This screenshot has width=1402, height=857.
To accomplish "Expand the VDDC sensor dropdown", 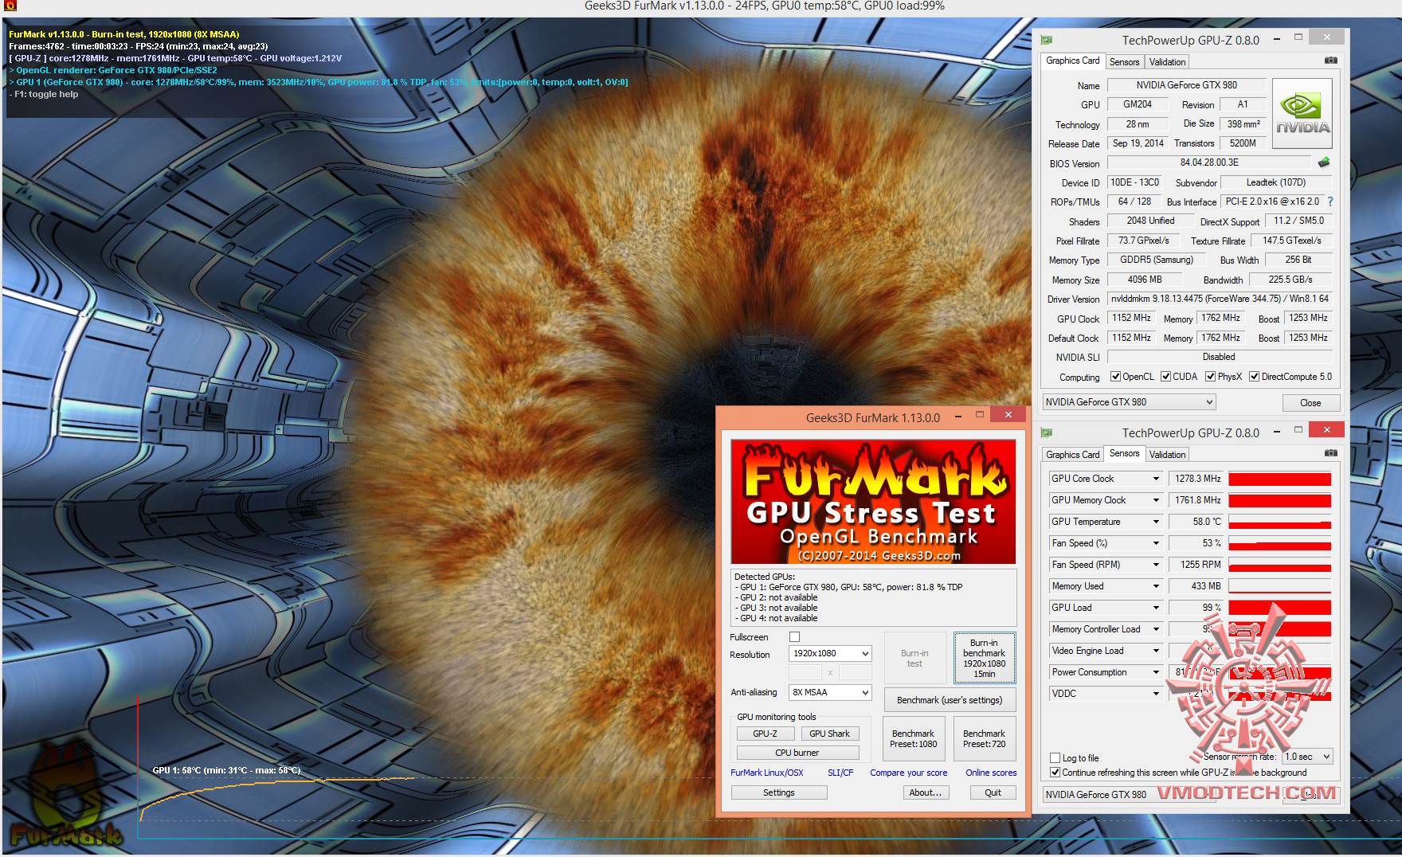I will [x=1156, y=694].
